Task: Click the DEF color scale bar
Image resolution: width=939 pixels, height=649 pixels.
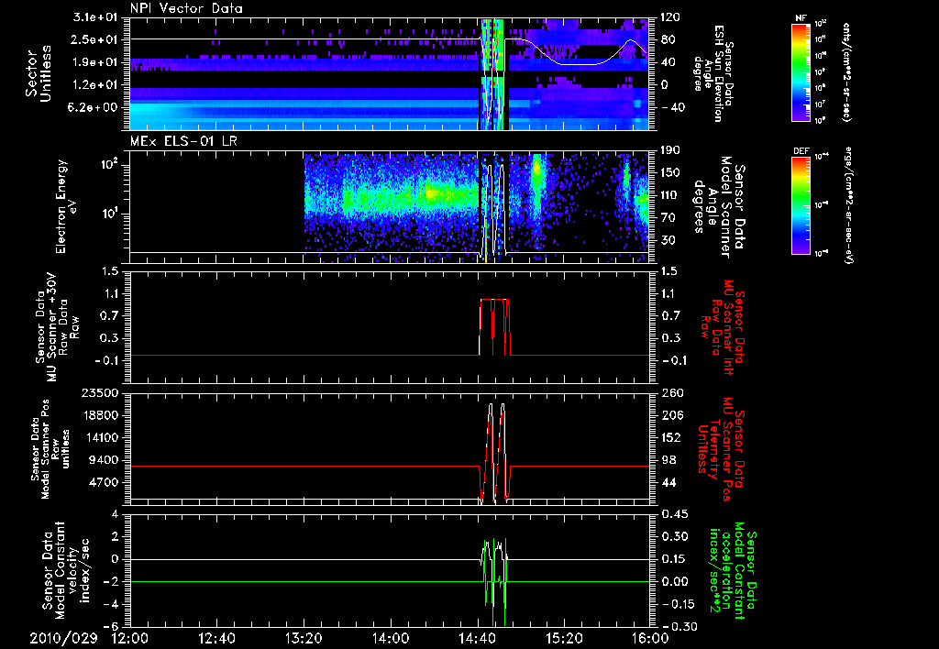Action: pos(801,204)
